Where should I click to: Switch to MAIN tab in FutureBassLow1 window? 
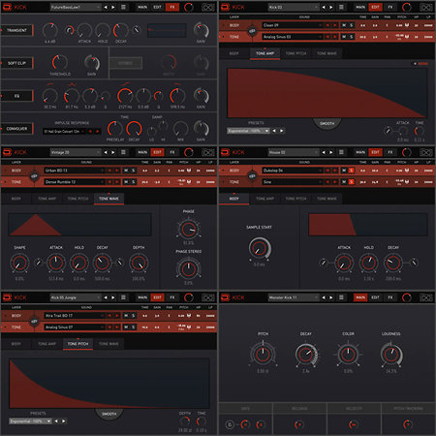pyautogui.click(x=142, y=7)
